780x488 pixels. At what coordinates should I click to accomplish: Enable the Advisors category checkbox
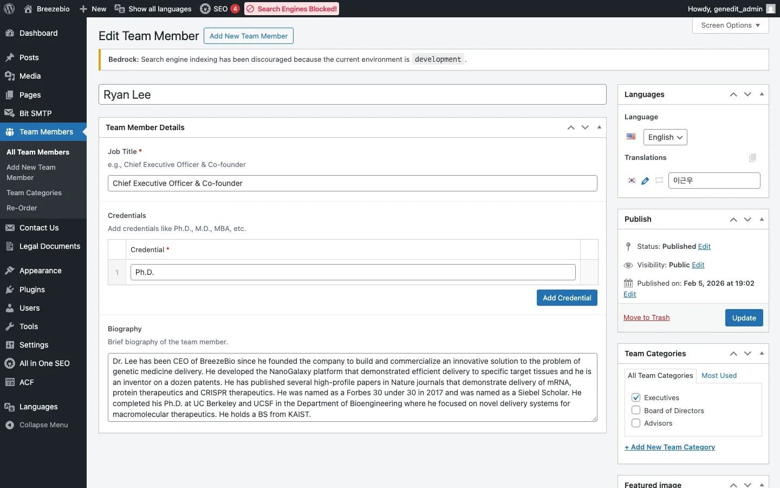point(636,423)
